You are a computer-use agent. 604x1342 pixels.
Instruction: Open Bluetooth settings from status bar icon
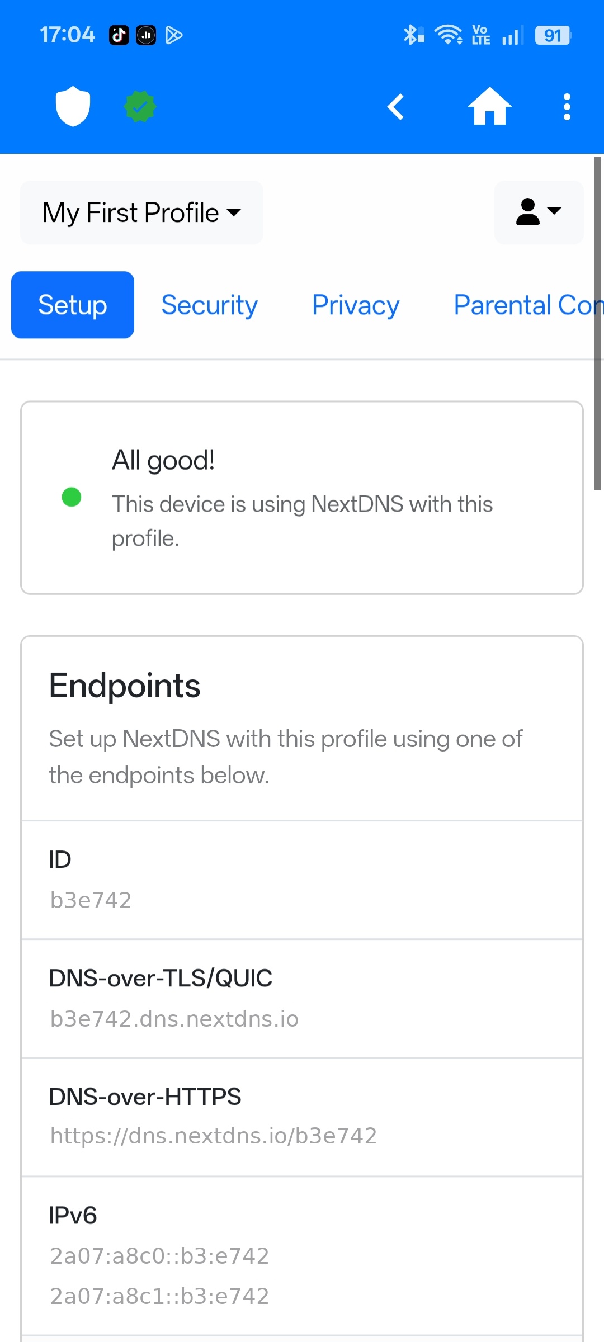point(412,35)
